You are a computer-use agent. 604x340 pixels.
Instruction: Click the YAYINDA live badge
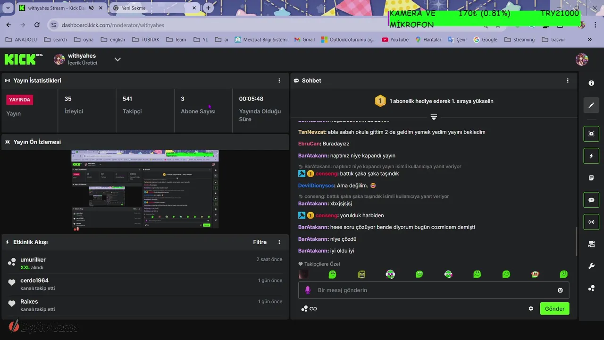coord(20,100)
